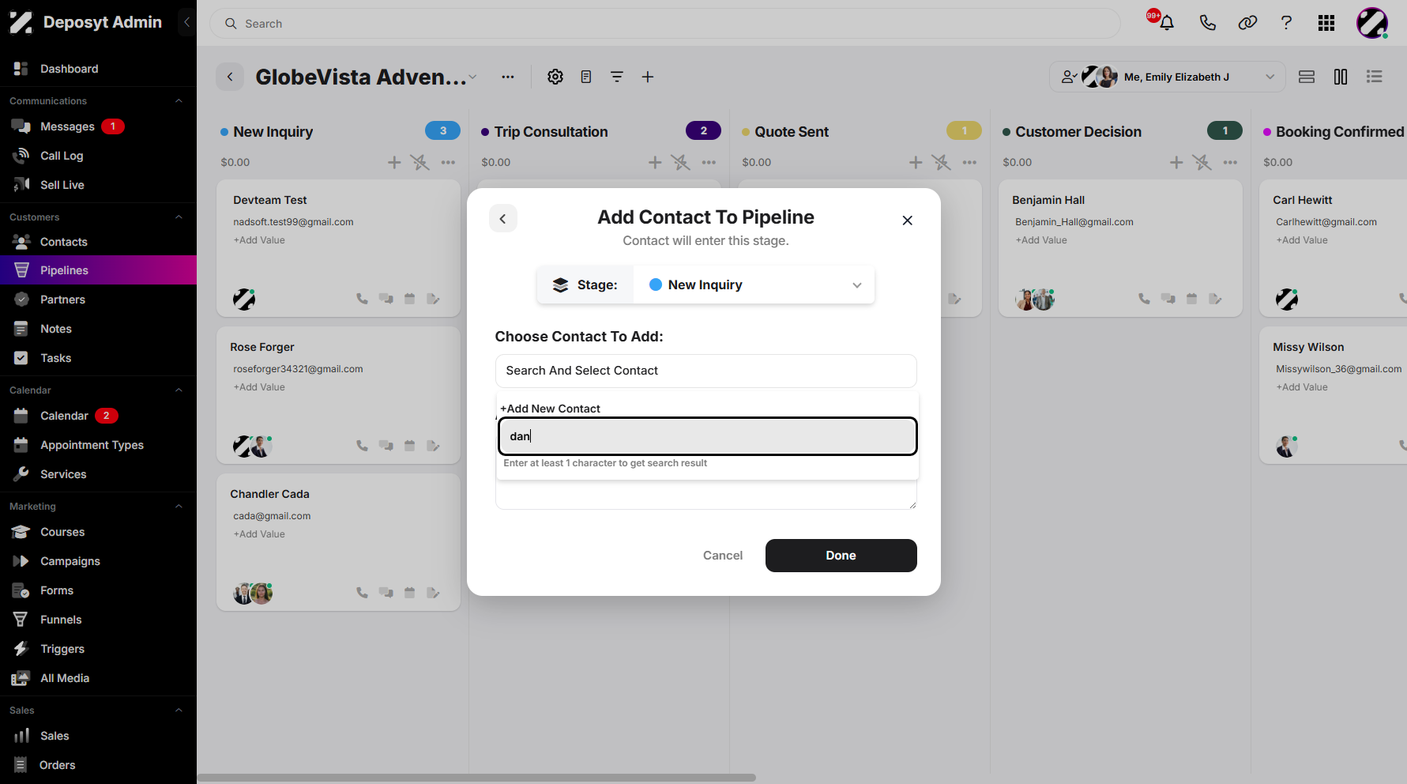Click +Add Value on Devteam Test card
1407x784 pixels.
point(259,240)
